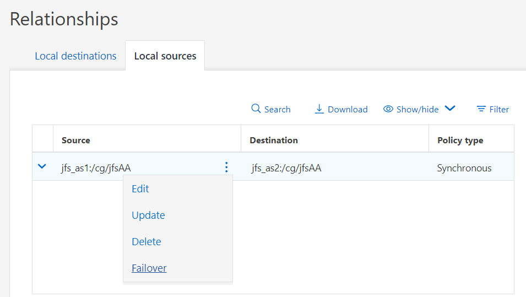The image size is (526, 297).
Task: Click the Source column header
Action: (x=76, y=140)
